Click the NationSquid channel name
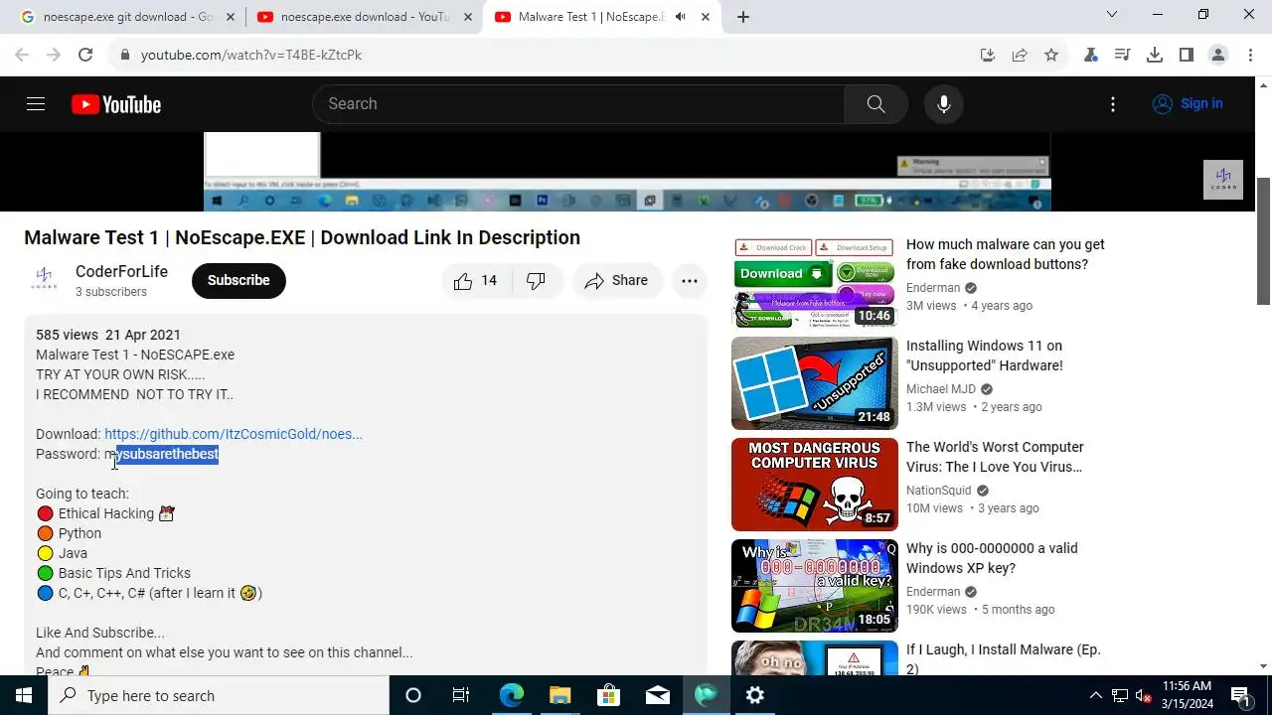This screenshot has width=1272, height=715. point(939,491)
